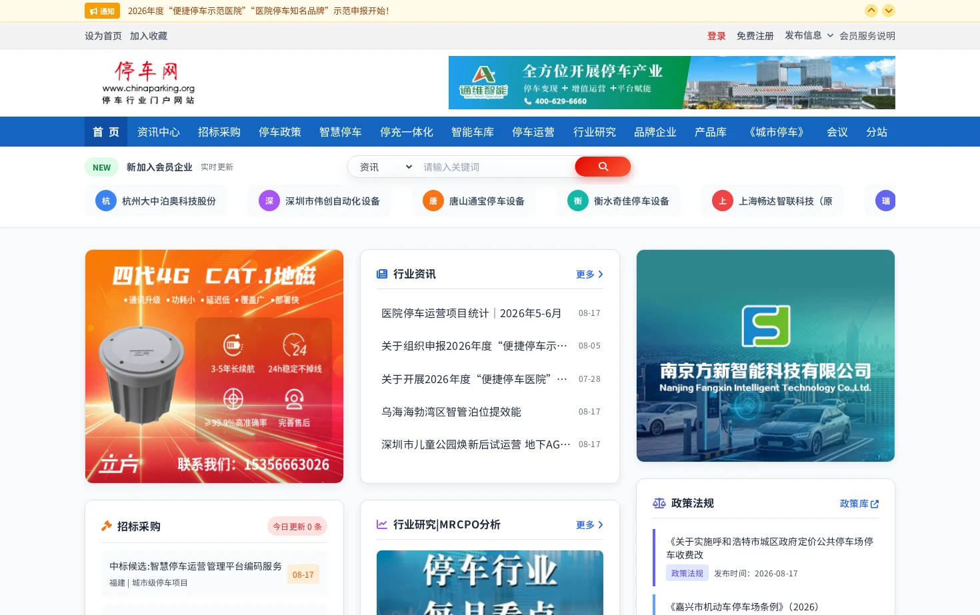
Task: Click the 行业资讯 newspaper icon
Action: click(x=382, y=274)
